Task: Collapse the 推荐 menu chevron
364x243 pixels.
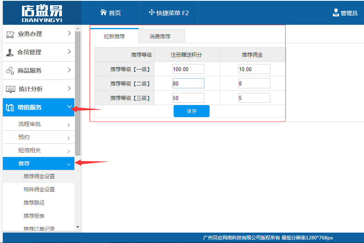Action: (x=69, y=164)
